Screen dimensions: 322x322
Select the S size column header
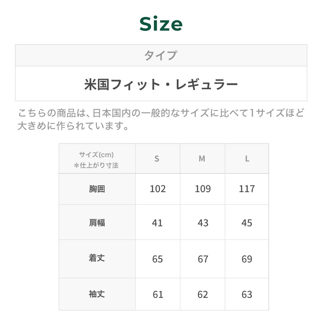157,159
